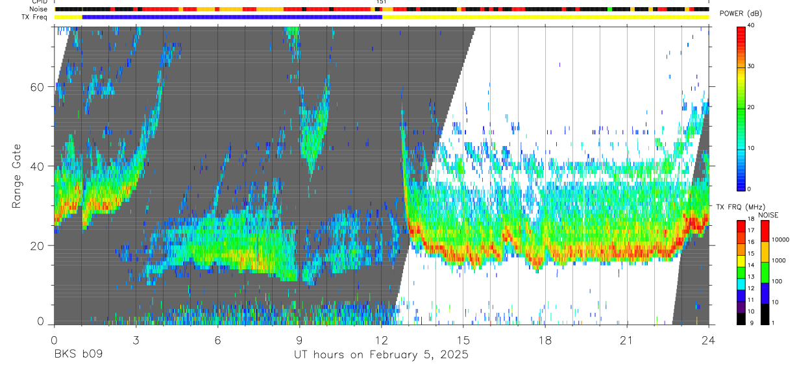Image resolution: width=797 pixels, height=368 pixels.
Task: Click the '40' label on the POWER scale
Action: [x=751, y=26]
